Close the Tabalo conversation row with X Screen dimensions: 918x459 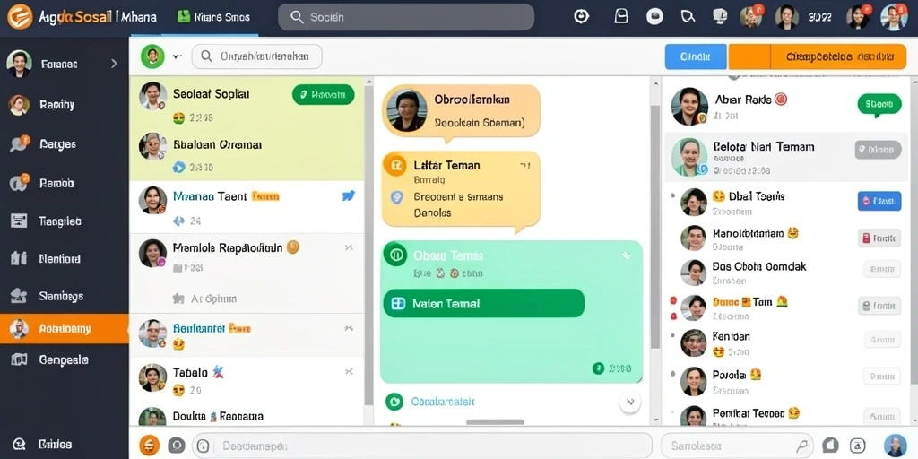click(349, 371)
